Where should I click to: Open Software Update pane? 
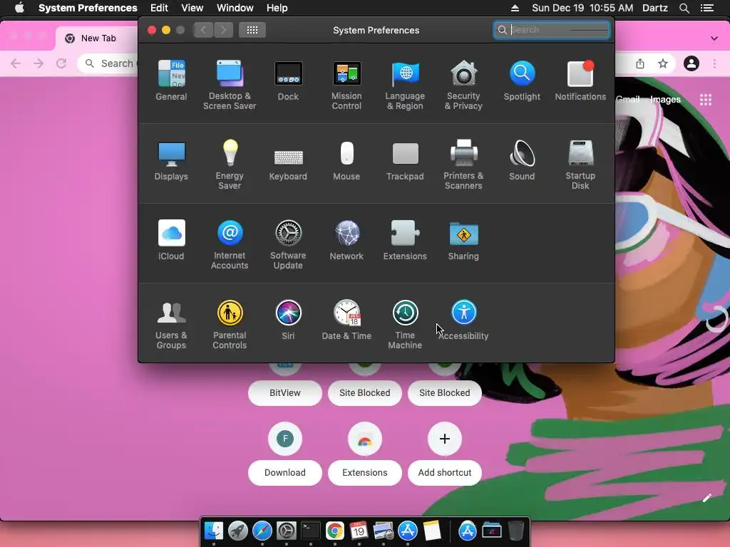pos(288,245)
